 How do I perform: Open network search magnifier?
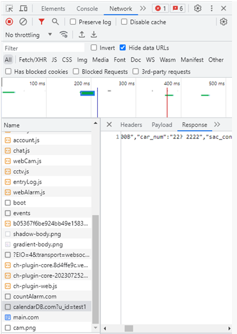pyautogui.click(x=56, y=22)
